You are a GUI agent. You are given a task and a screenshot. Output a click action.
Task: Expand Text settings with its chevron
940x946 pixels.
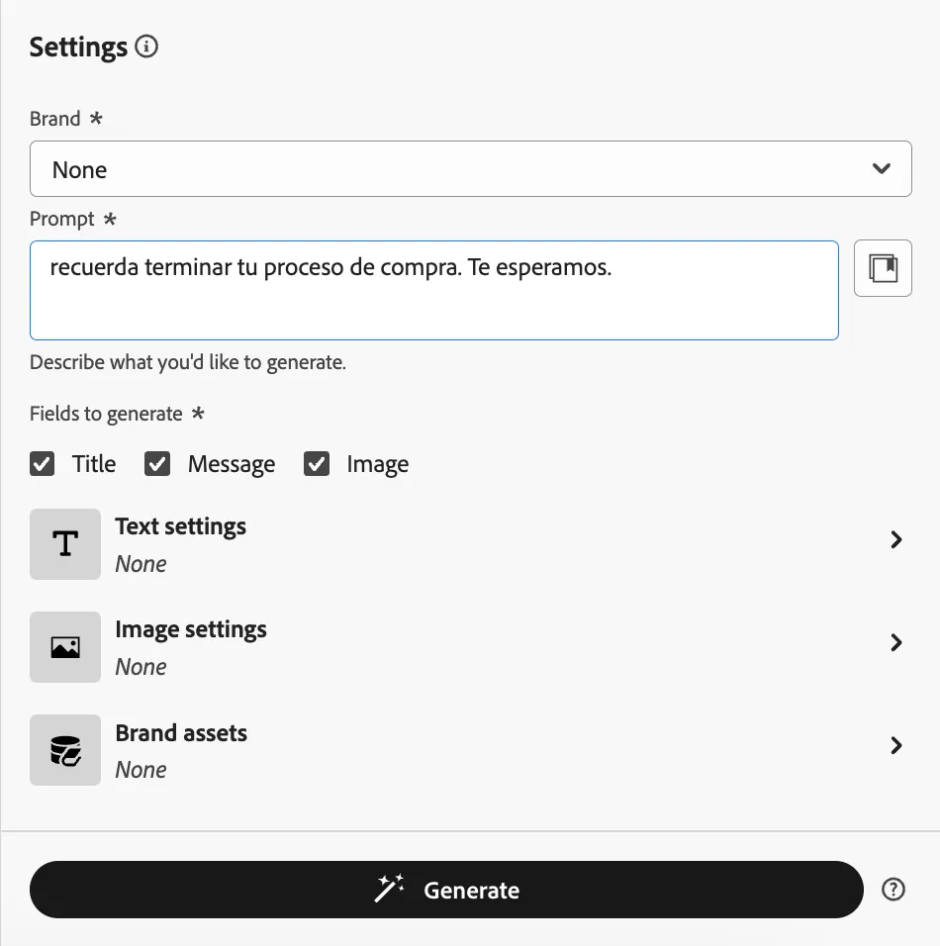point(895,539)
